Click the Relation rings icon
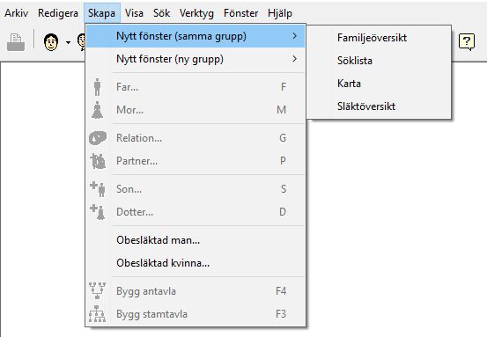 (98, 138)
